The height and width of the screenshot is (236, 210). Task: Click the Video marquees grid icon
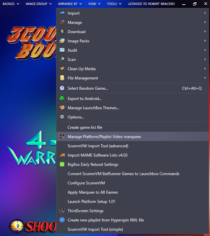62,136
